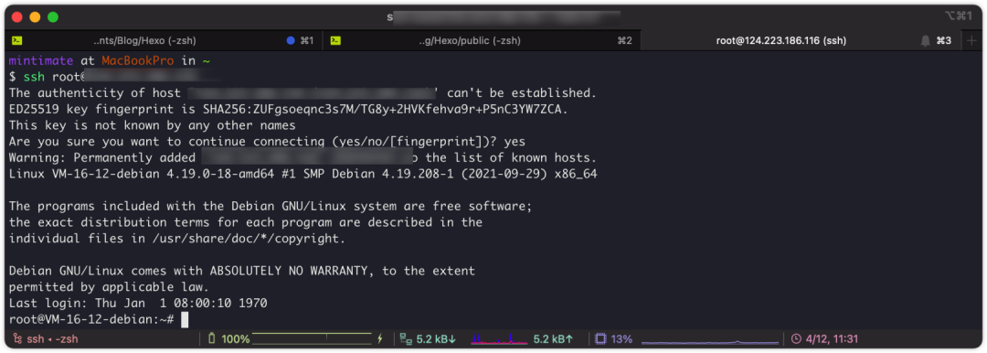This screenshot has height=353, width=987.
Task: Click the terminal icon on the Blog/Hexo tab
Action: click(17, 41)
